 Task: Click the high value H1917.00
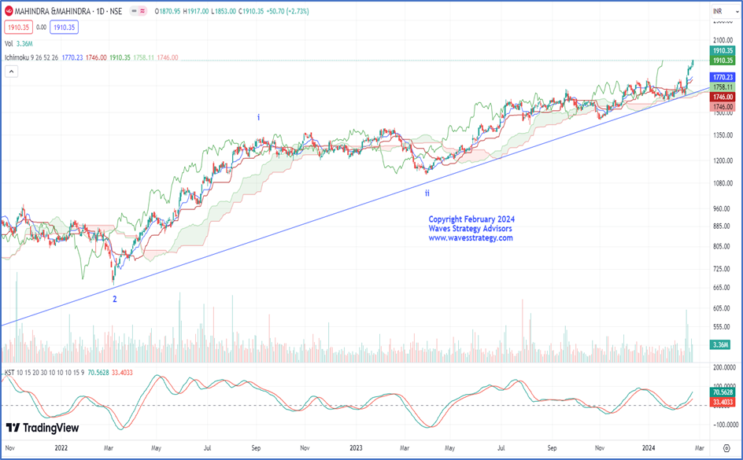click(x=196, y=11)
